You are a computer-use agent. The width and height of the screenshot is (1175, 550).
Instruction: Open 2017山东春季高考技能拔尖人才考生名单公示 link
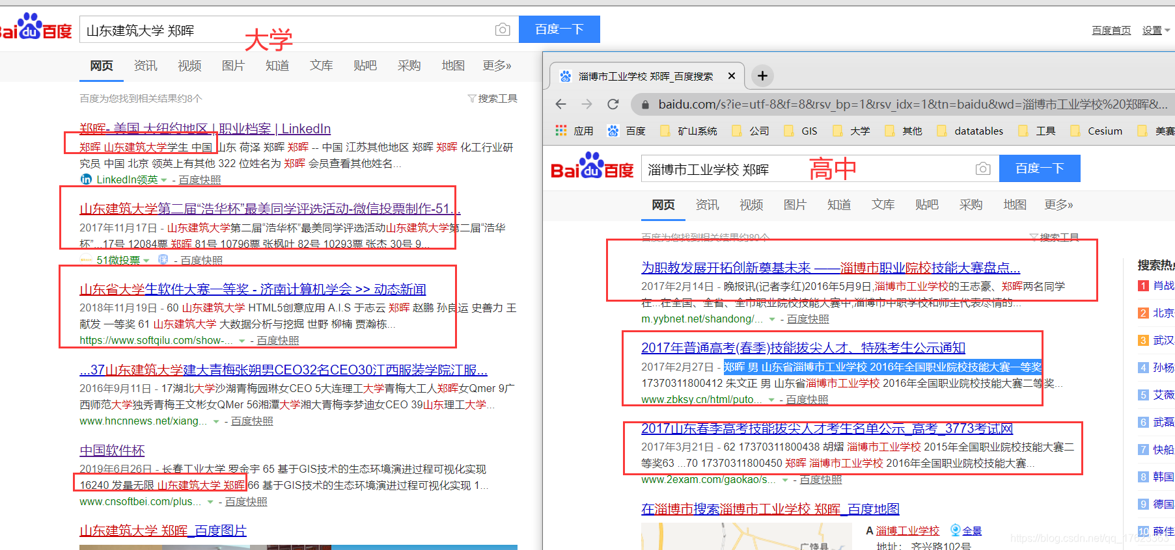827,428
